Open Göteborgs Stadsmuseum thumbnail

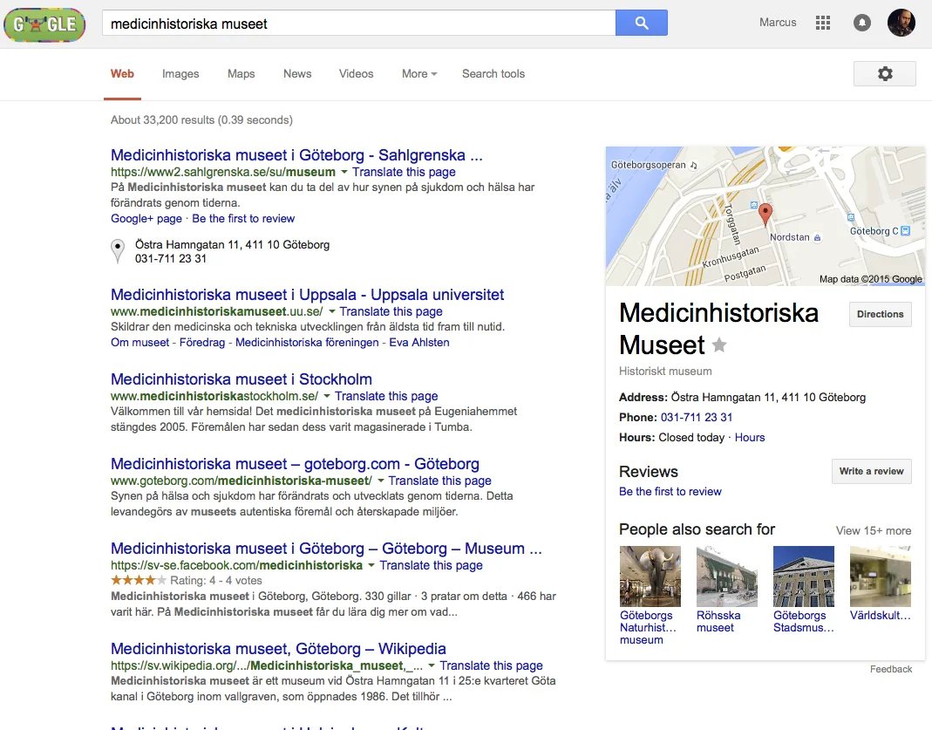point(804,576)
